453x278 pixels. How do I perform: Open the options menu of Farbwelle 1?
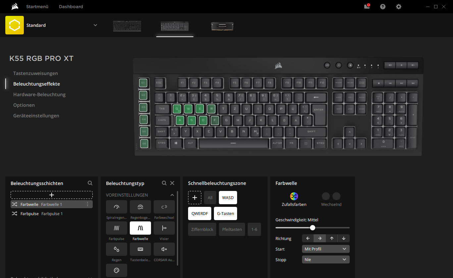tap(87, 204)
